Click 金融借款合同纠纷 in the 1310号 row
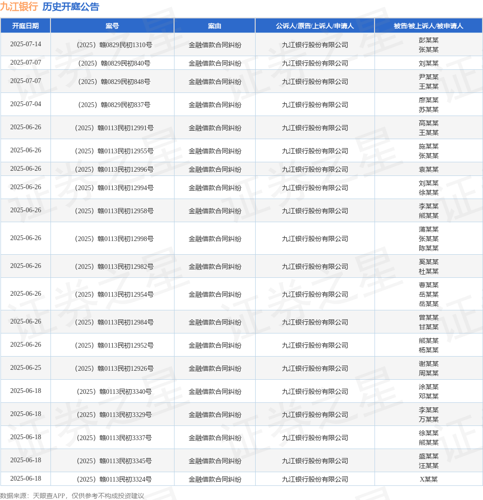 215,45
